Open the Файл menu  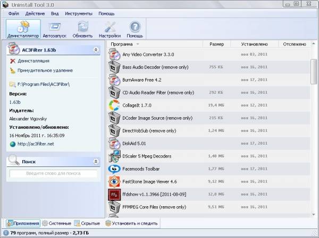[x=14, y=14]
